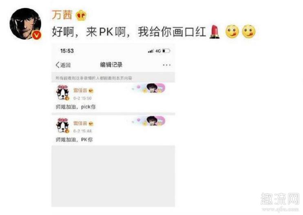Click the orange verified V badge
The height and width of the screenshot is (215, 303).
coord(37,35)
